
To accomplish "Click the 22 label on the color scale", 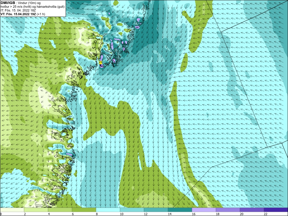I will pos(266,214).
